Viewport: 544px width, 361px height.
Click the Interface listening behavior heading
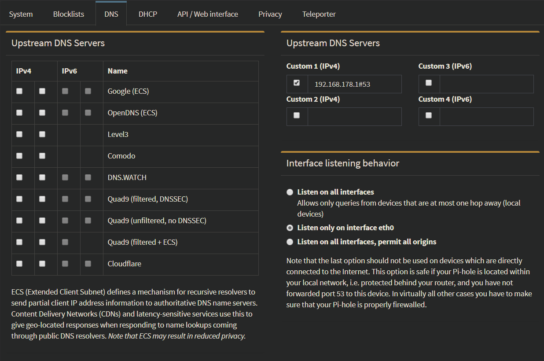[x=343, y=163]
